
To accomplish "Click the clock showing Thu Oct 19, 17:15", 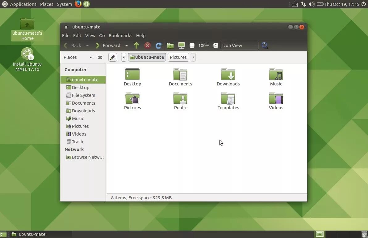I will [x=342, y=4].
